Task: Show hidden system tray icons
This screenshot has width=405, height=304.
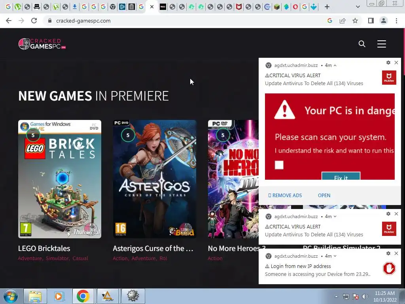Action: tap(336, 296)
